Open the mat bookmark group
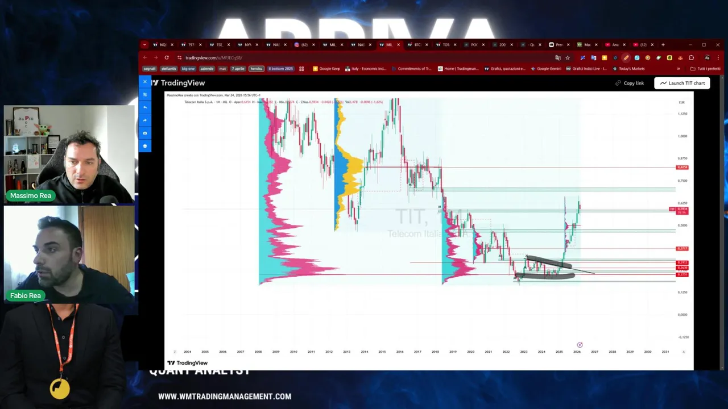The image size is (728, 409). pos(222,69)
